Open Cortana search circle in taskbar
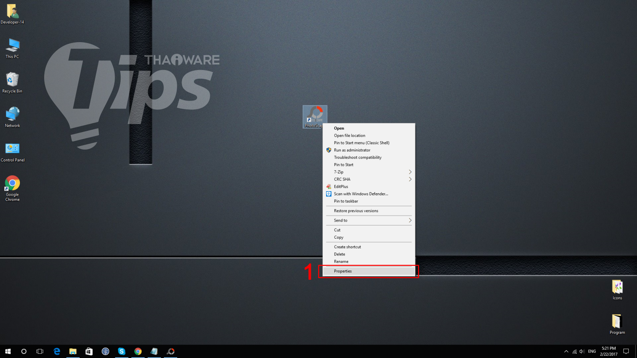The height and width of the screenshot is (358, 637). click(x=24, y=351)
